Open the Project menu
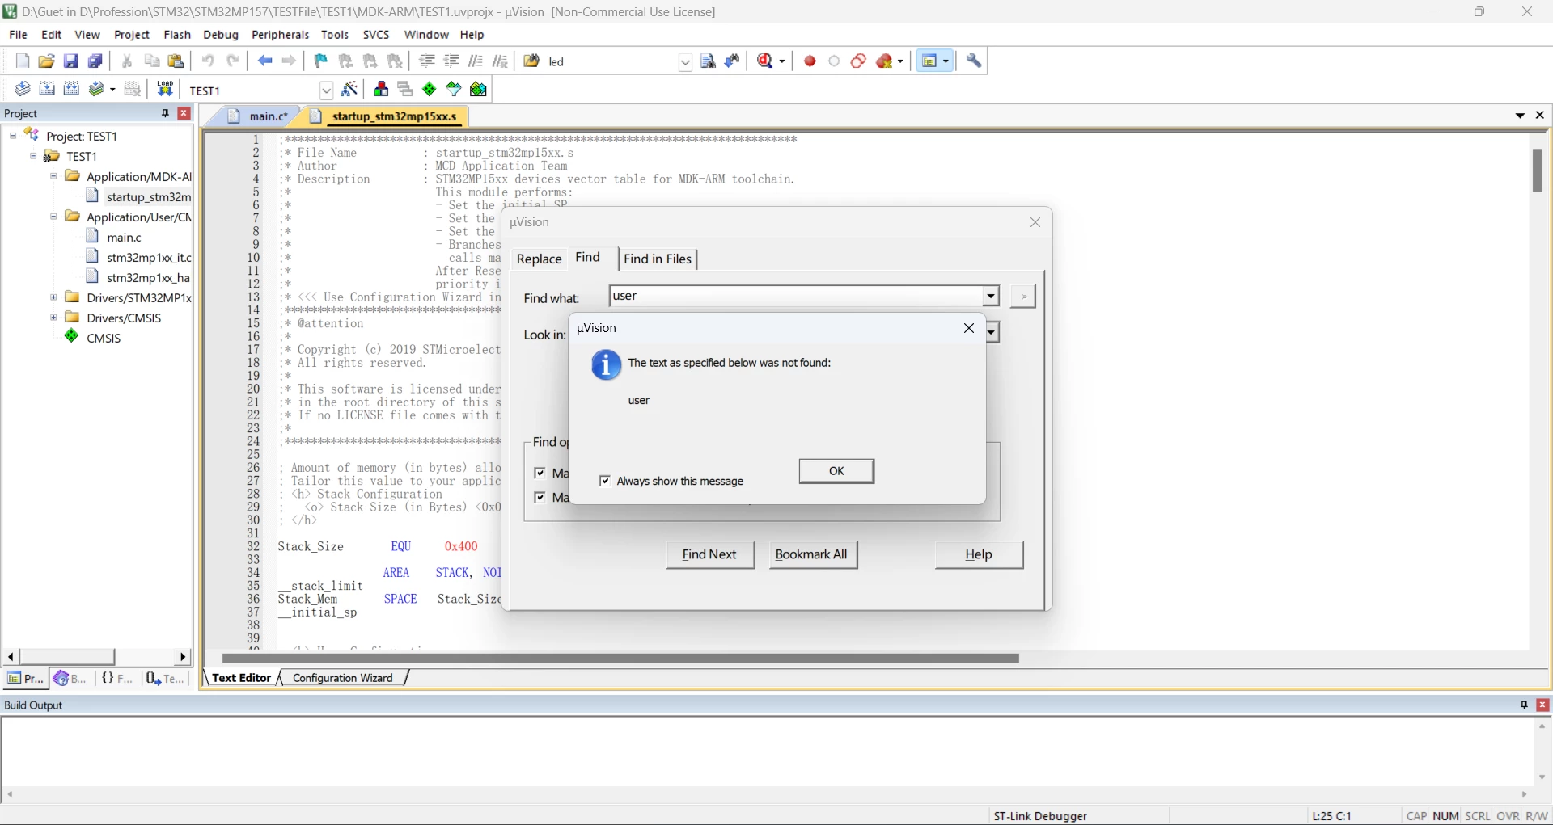Image resolution: width=1553 pixels, height=825 pixels. pyautogui.click(x=132, y=35)
